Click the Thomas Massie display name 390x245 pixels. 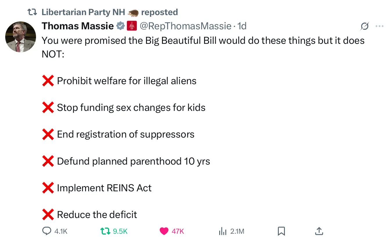click(x=78, y=26)
